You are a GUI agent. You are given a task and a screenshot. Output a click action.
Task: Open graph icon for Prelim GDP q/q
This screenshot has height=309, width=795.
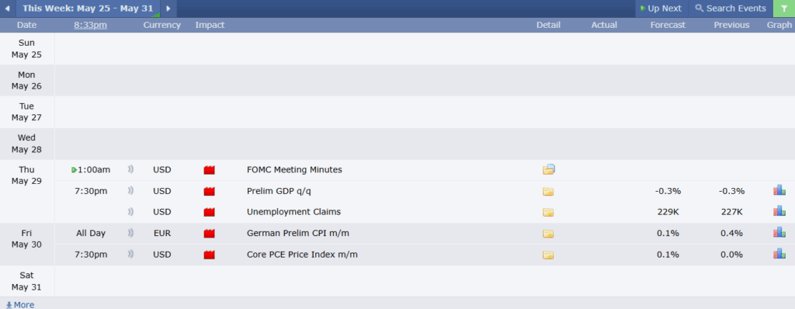779,190
